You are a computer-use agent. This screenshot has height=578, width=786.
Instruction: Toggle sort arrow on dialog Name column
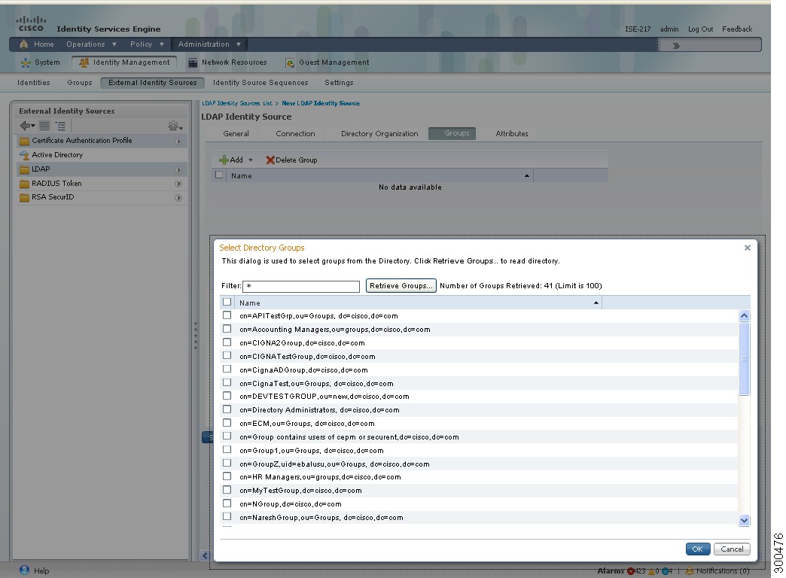[596, 303]
